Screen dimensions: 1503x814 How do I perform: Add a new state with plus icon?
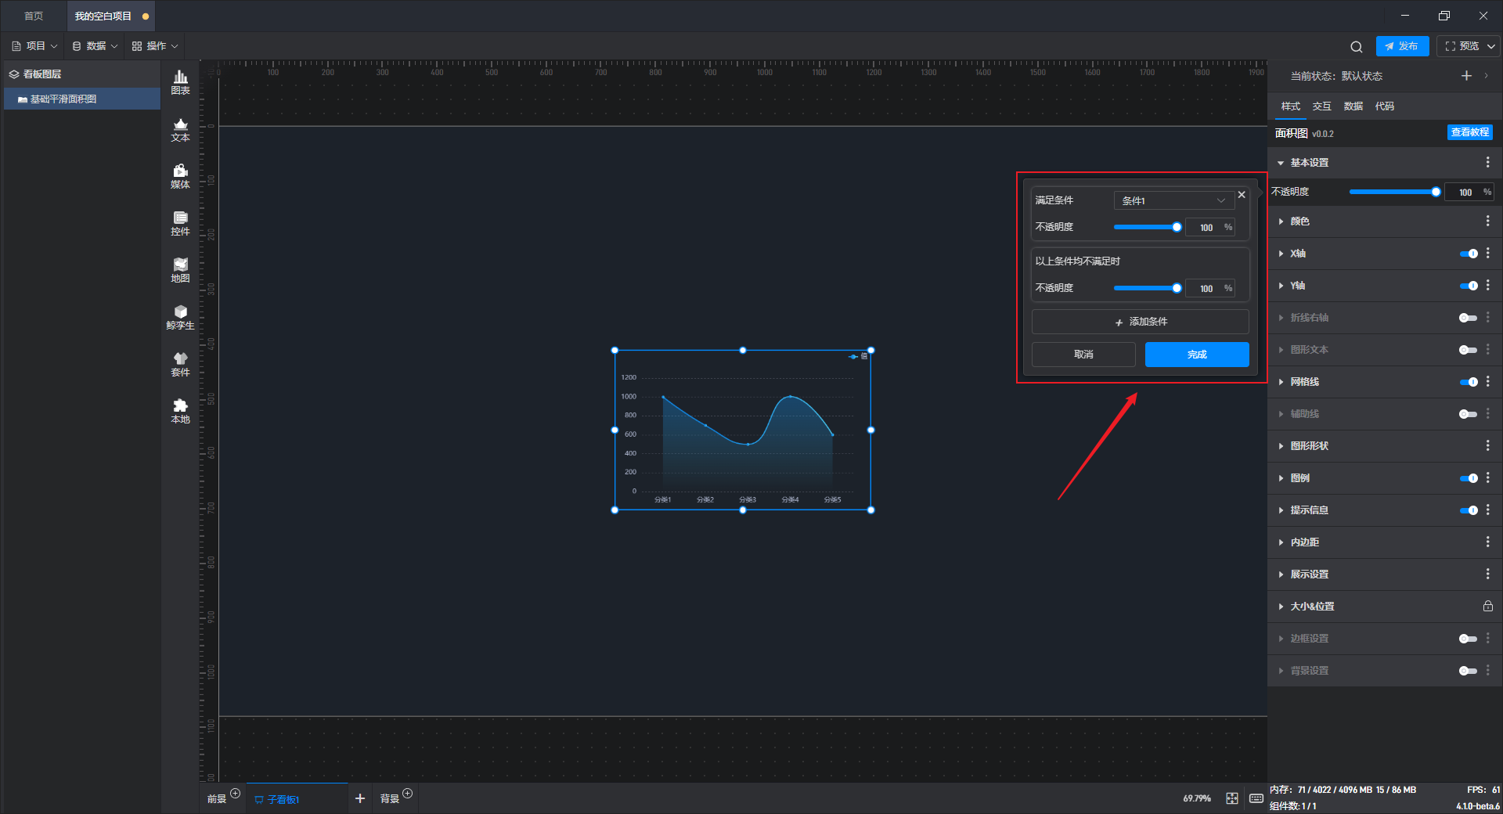coord(1466,76)
